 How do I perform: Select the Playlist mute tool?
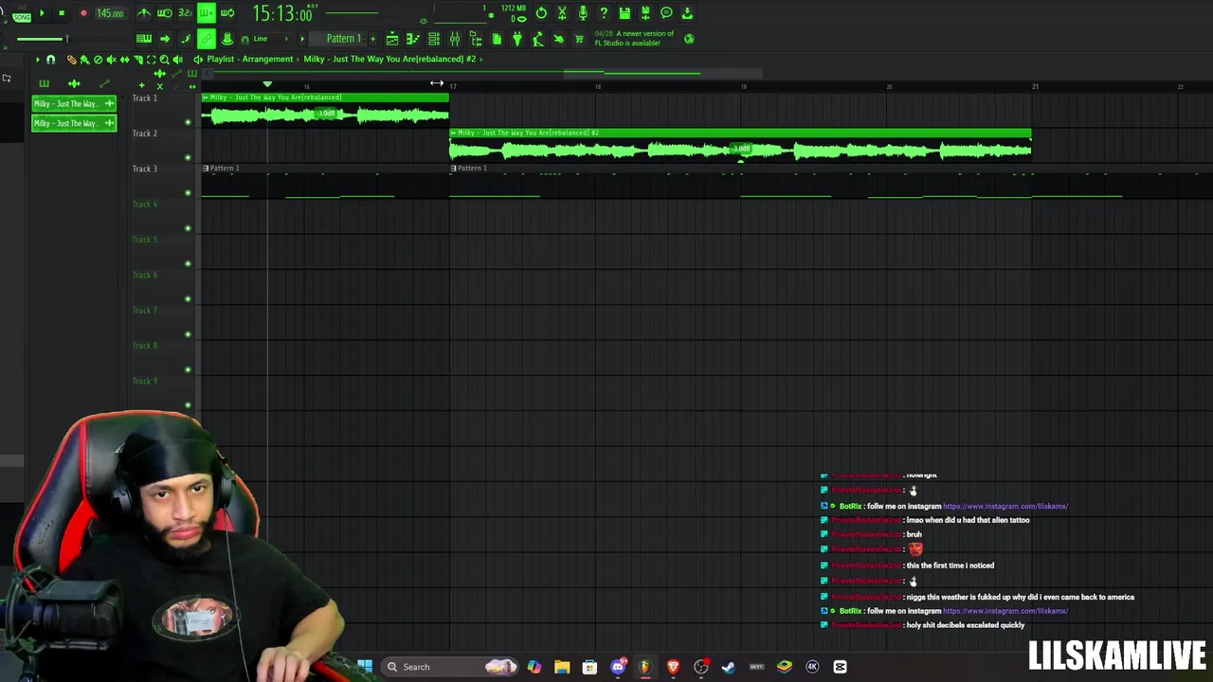[x=111, y=59]
